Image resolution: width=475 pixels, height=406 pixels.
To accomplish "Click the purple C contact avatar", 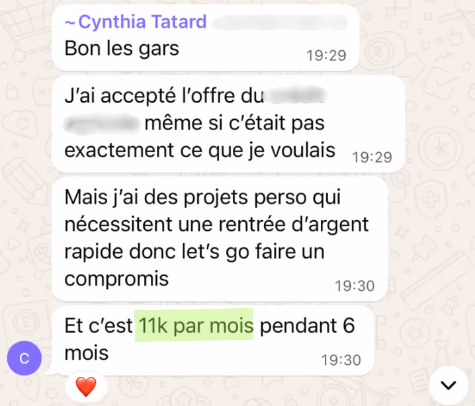I will coord(24,358).
